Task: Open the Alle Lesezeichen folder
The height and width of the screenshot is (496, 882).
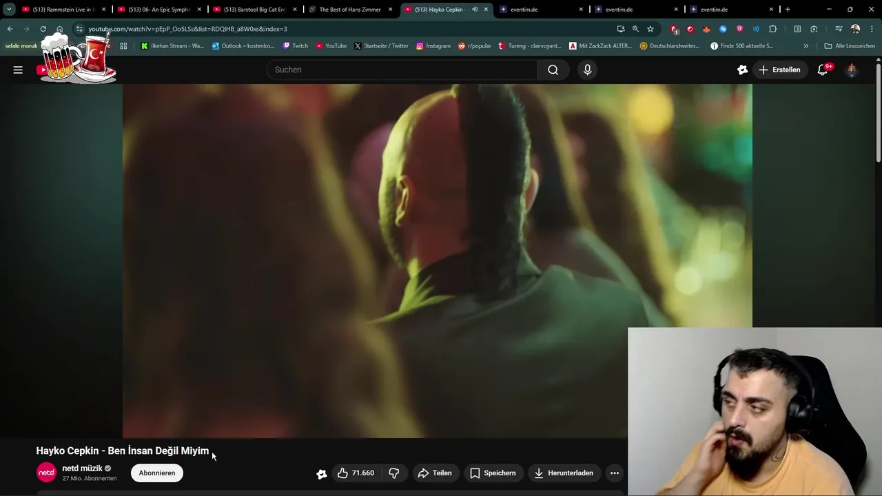Action: [x=850, y=46]
